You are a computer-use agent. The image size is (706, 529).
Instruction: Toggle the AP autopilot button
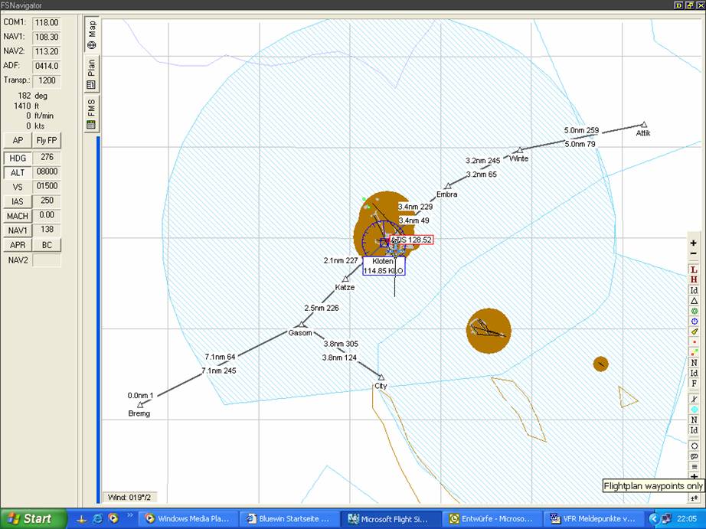[x=18, y=140]
